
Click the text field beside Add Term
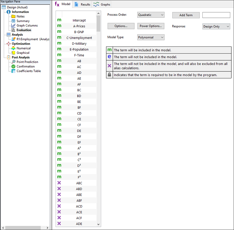click(x=216, y=15)
